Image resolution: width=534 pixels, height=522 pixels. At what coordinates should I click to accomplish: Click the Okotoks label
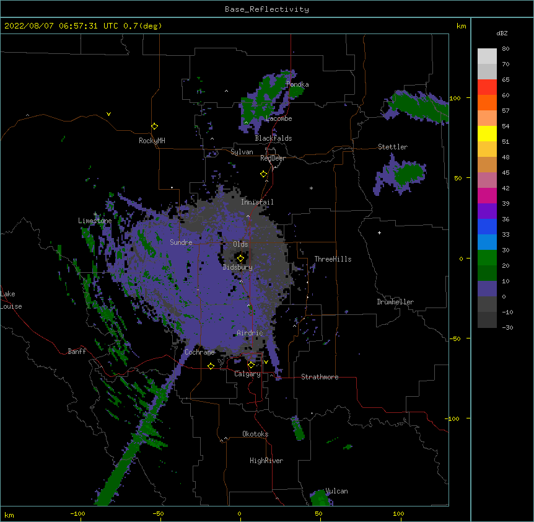(x=255, y=434)
